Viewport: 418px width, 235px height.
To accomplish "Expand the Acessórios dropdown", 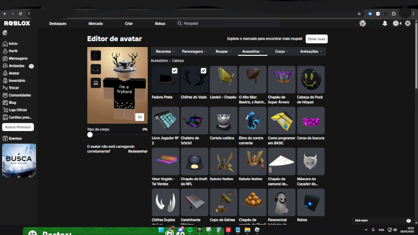I will click(252, 51).
